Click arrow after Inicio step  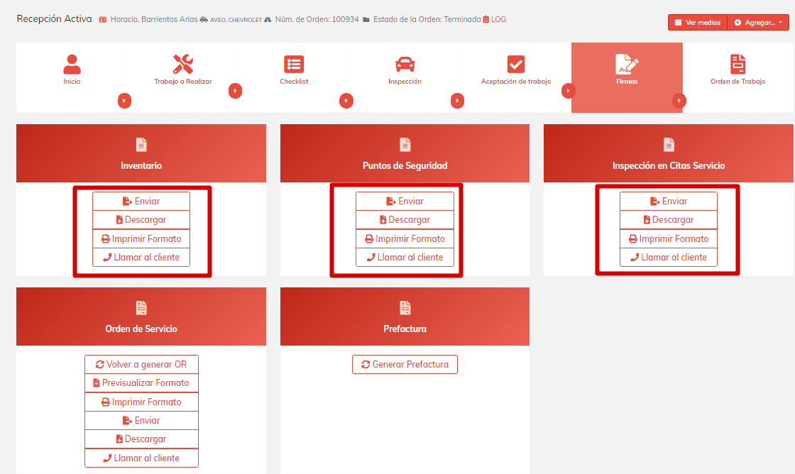click(x=124, y=101)
